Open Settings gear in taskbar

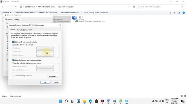pos(115,101)
